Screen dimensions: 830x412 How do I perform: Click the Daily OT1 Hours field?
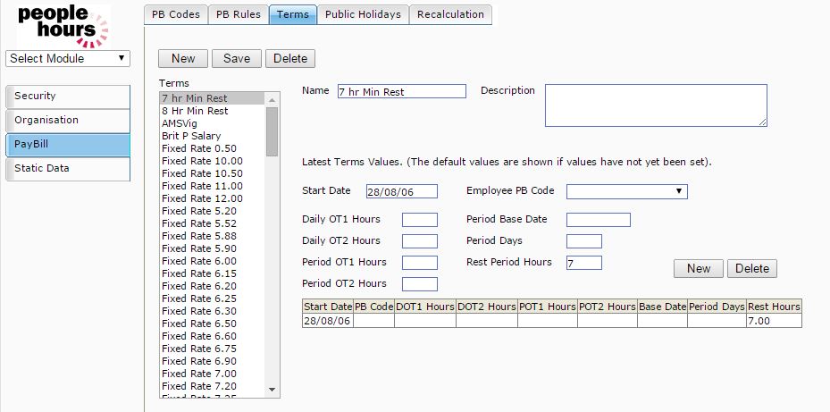coord(420,220)
